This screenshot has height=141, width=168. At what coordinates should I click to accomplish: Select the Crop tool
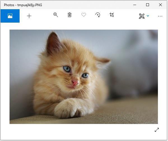click(112, 15)
